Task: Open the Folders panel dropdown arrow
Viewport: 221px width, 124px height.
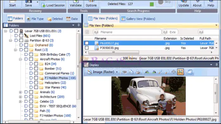Action: point(73,25)
